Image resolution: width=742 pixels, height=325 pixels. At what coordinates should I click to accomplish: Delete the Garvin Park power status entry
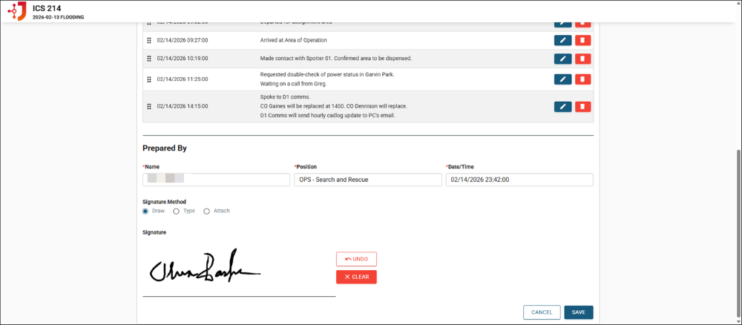coord(582,79)
